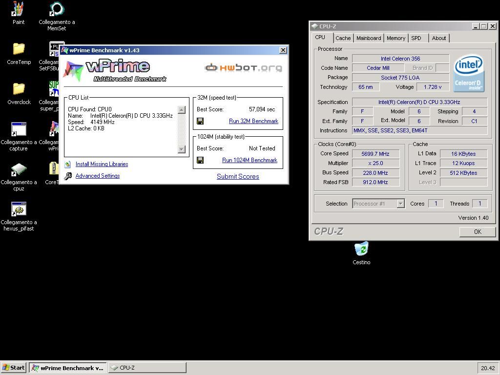Click the Core Speed 5699.7 MHz field
This screenshot has height=375, width=500.
[x=375, y=154]
